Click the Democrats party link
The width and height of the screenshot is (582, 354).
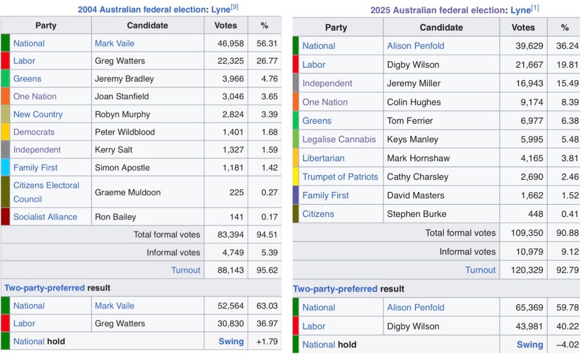(x=34, y=132)
